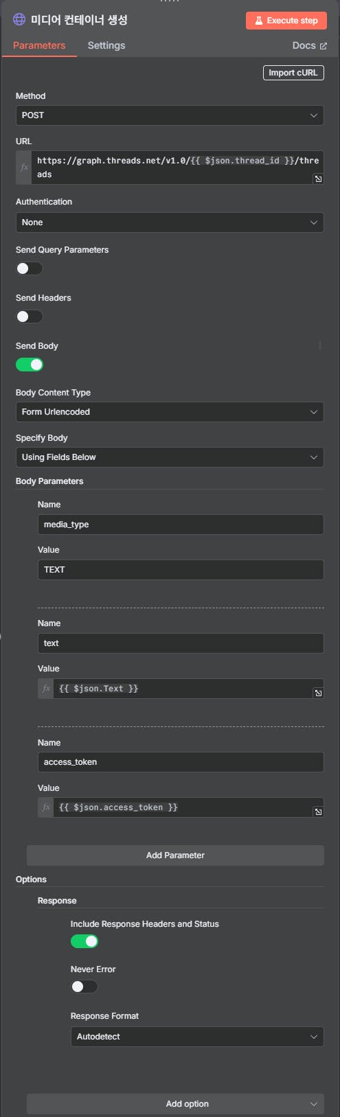
Task: Open the Method dropdown showing POST
Action: (x=170, y=115)
